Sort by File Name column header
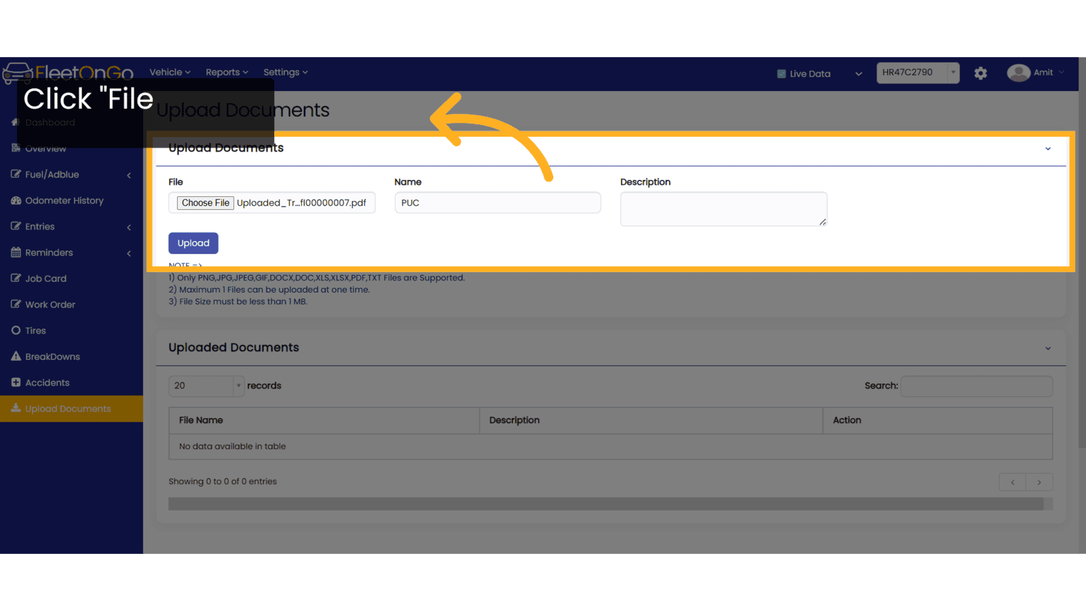 [324, 420]
